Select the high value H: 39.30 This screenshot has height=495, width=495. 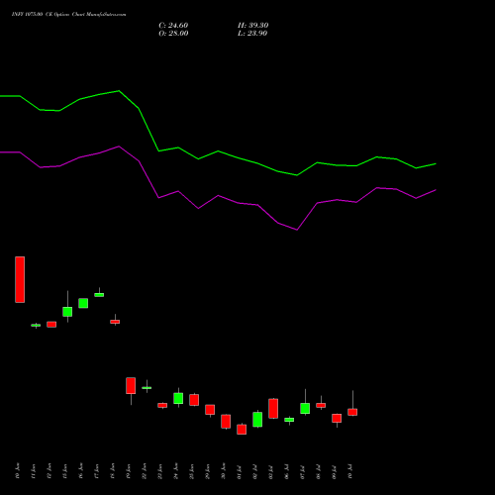(x=253, y=26)
